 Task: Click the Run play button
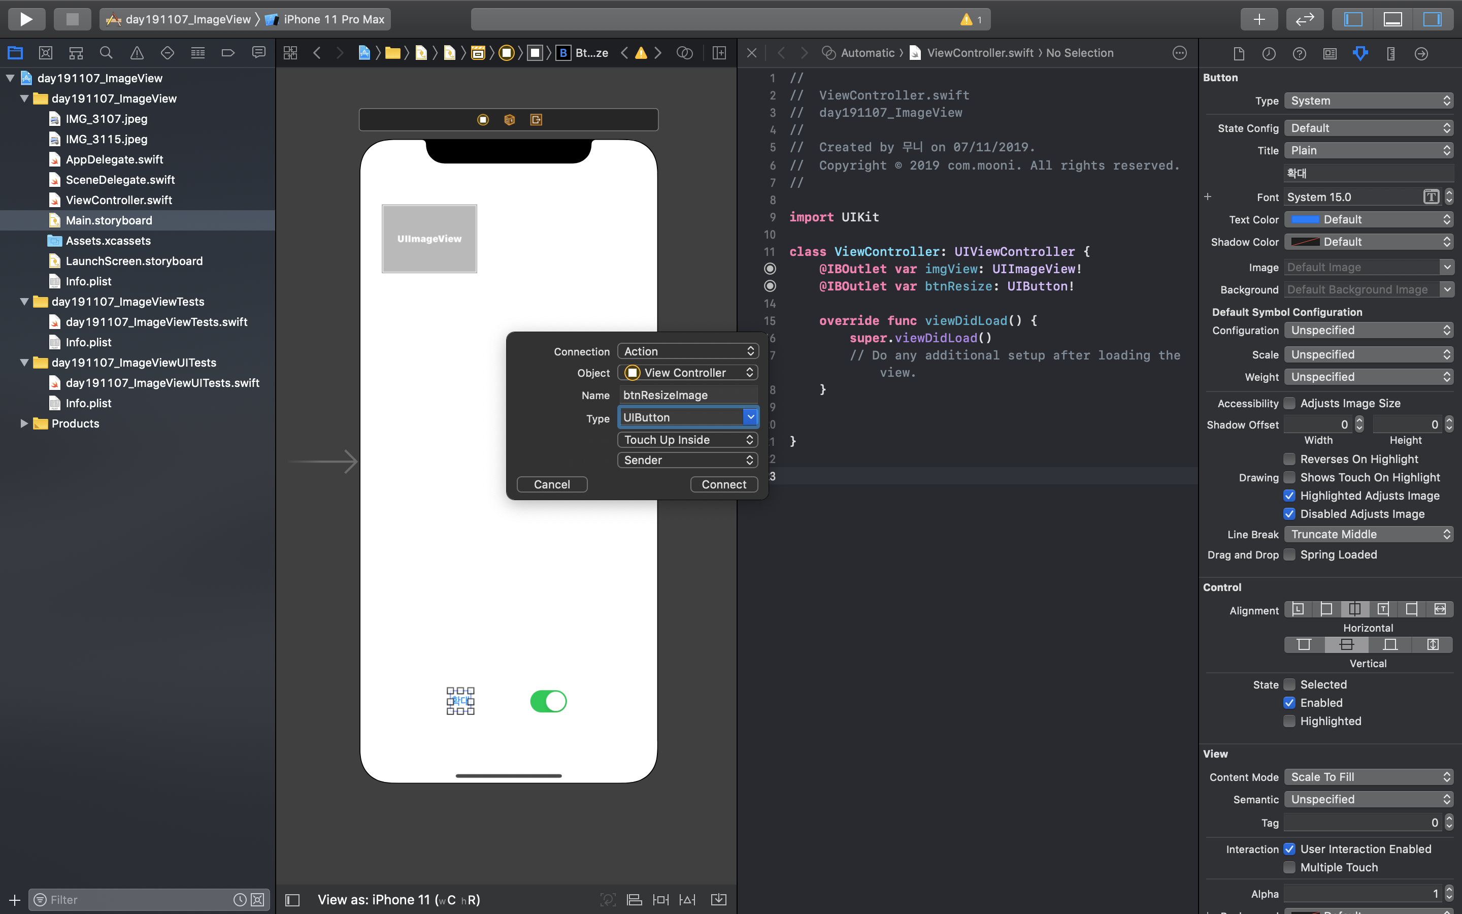point(26,19)
